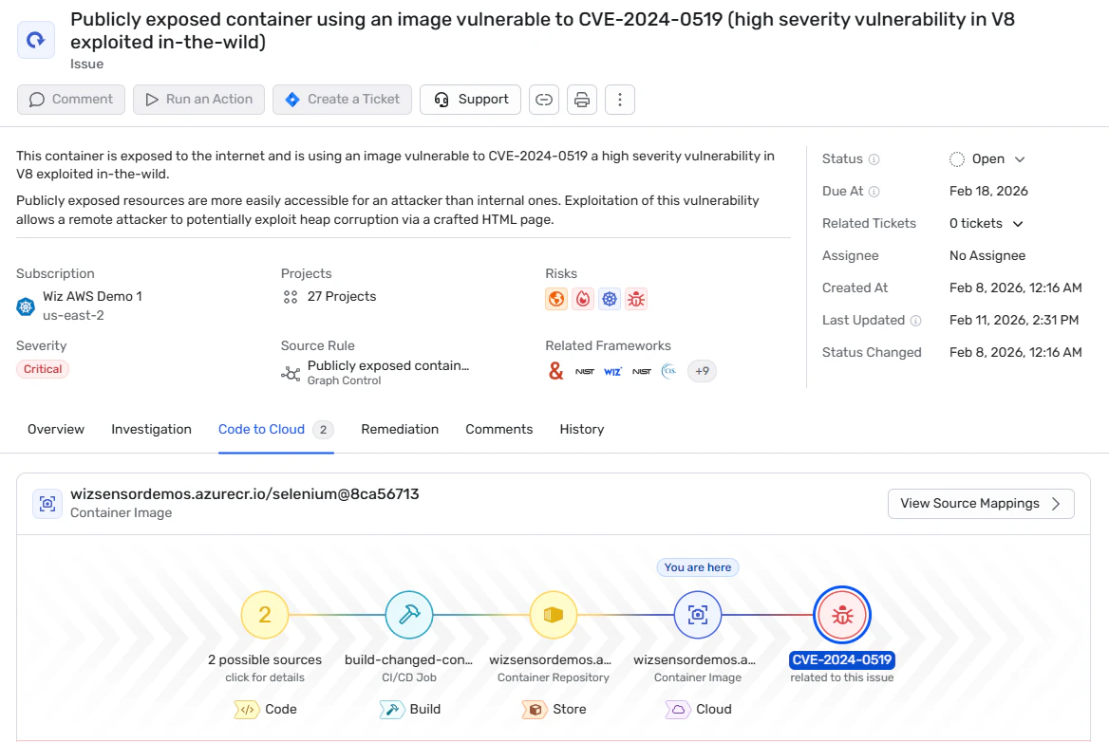
Task: Open the Status dropdown showing Open
Action: (x=987, y=159)
